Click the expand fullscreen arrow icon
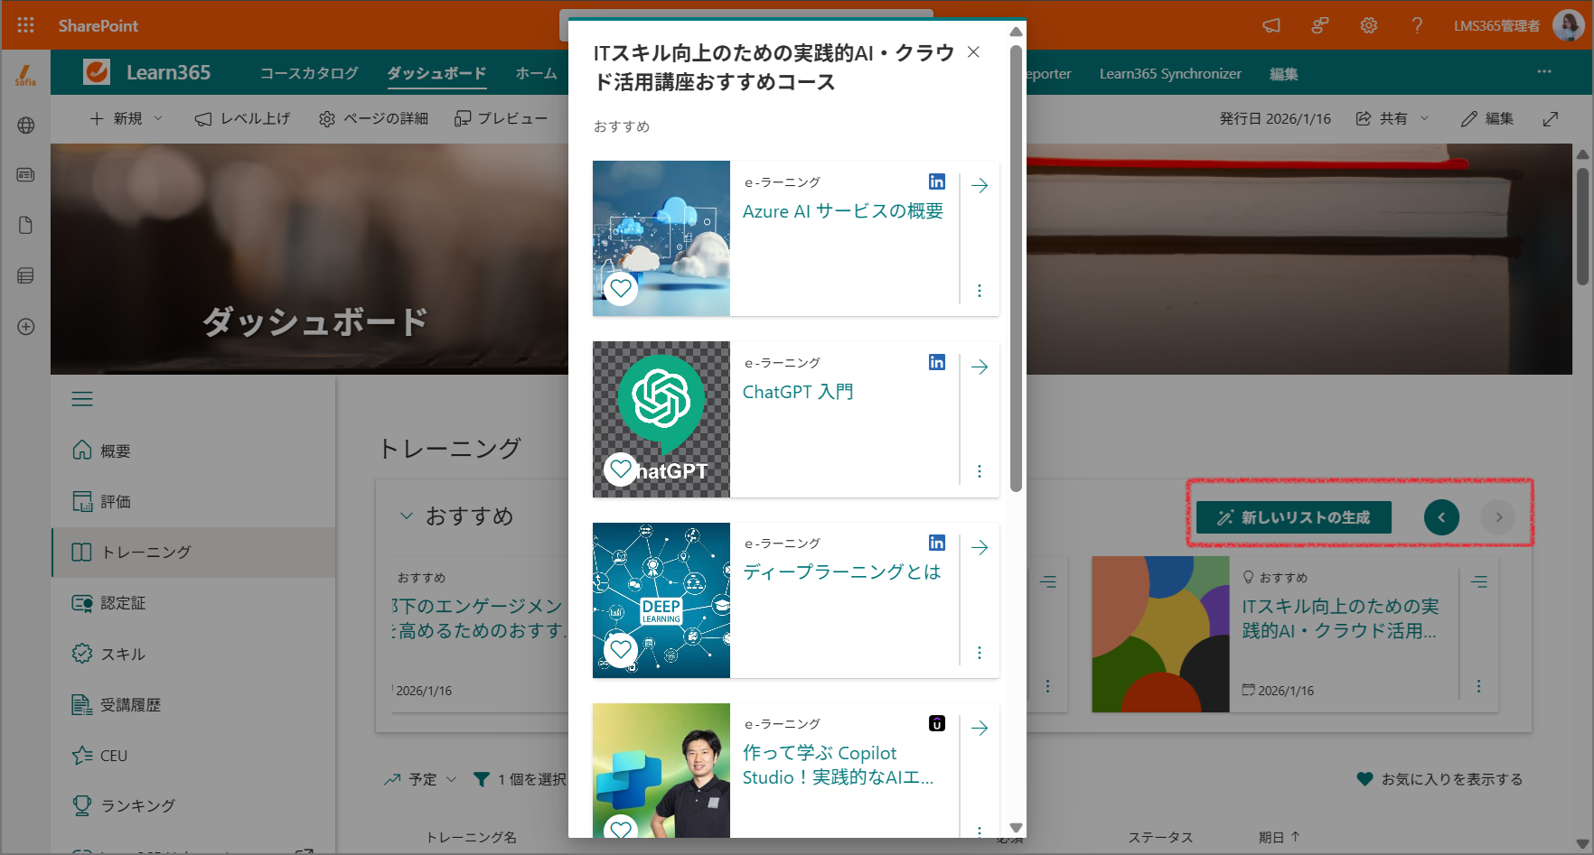Screen dimensions: 1594x855 [x=1551, y=118]
